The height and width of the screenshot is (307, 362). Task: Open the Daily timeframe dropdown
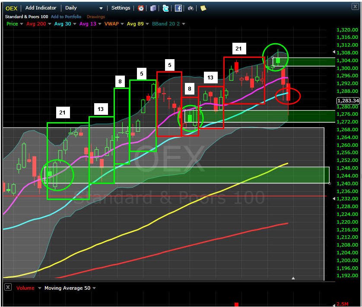[x=84, y=8]
